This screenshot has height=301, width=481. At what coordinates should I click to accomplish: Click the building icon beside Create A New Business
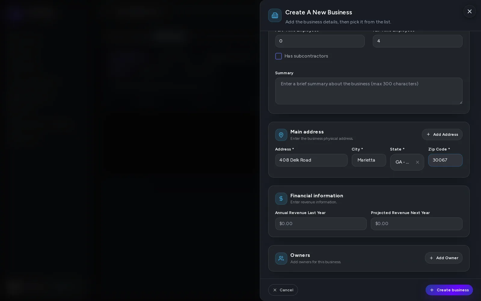tap(275, 15)
